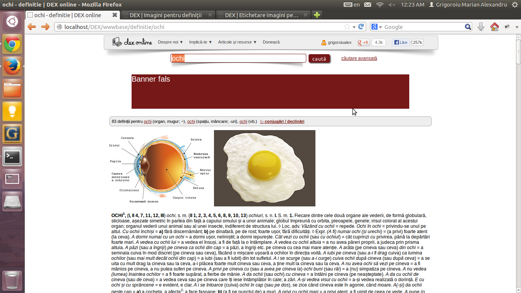Image resolution: width=521 pixels, height=293 pixels.
Task: Bookmark this page with star icon
Action: tap(347, 27)
